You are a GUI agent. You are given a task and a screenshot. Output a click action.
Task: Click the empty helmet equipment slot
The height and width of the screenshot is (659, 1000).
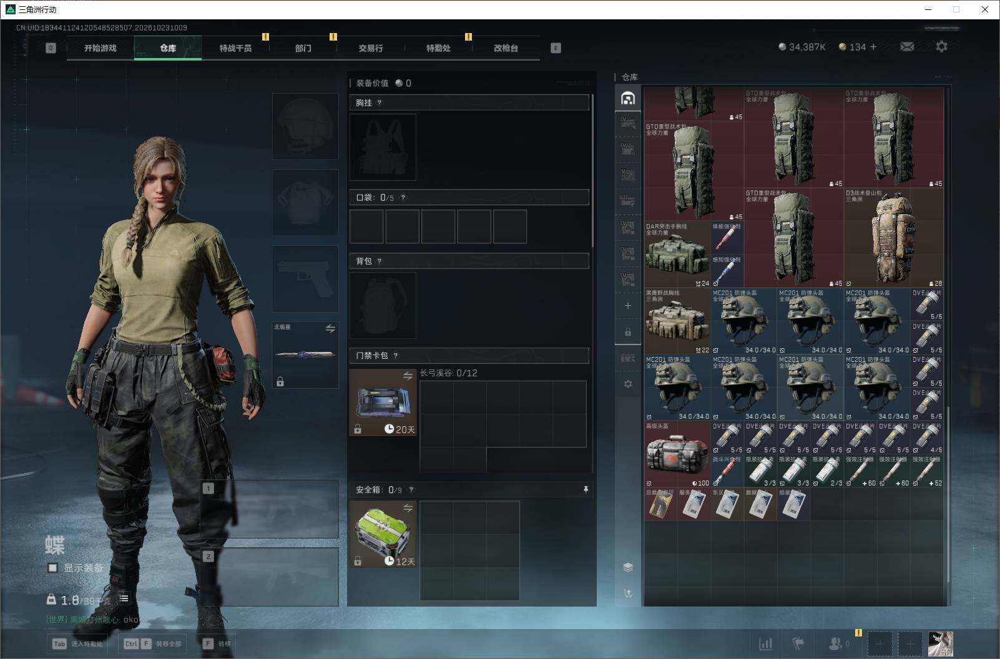305,126
